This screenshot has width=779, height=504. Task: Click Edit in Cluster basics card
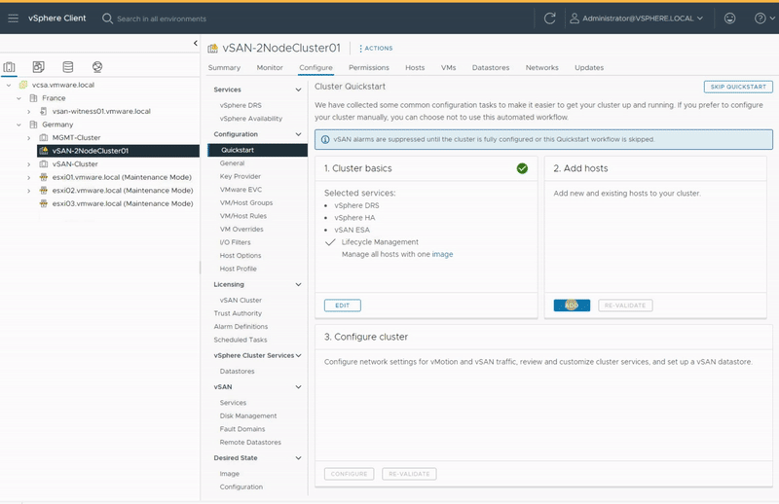click(x=342, y=306)
